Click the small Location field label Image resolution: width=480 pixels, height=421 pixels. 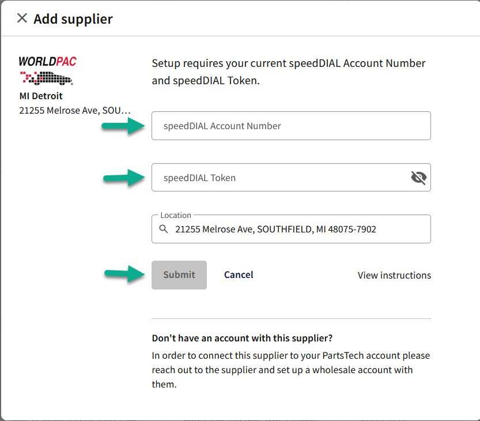tap(176, 215)
